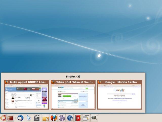The width and height of the screenshot is (162, 122).
Task: Open the blue Beagle search icon
Action: coord(29,118)
